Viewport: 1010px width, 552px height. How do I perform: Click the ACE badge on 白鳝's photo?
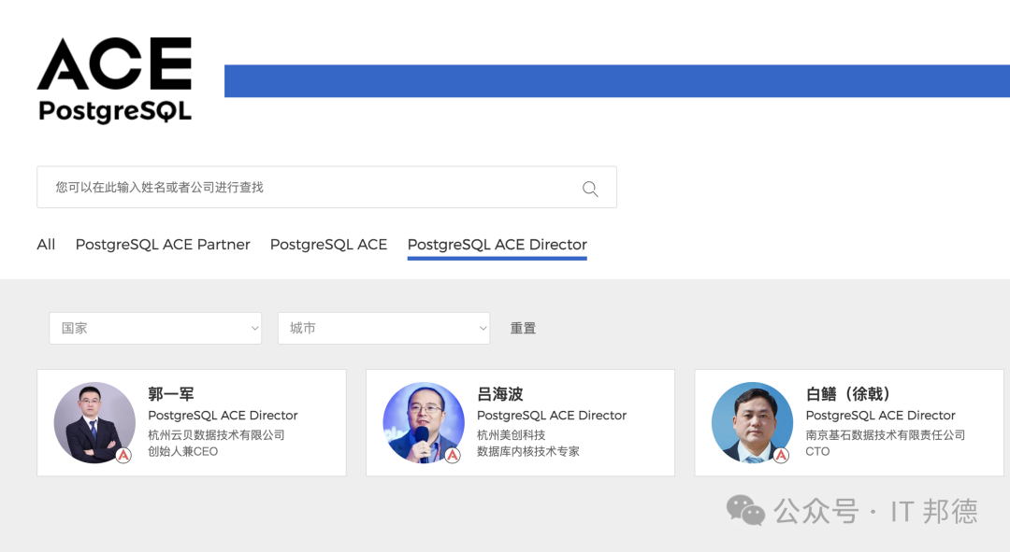click(781, 456)
